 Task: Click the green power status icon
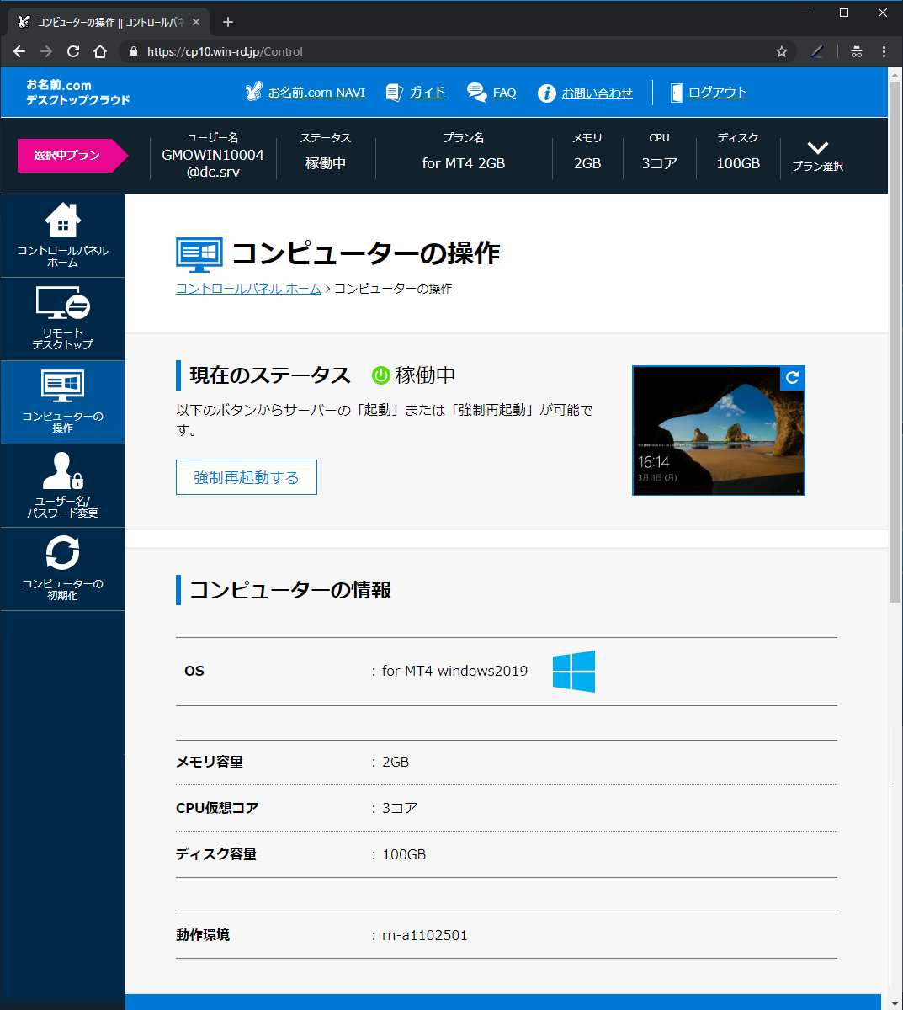(x=380, y=375)
